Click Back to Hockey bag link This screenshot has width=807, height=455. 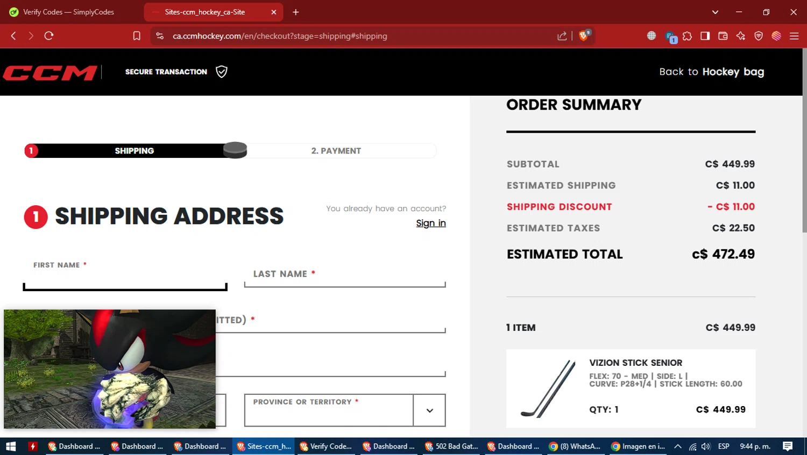(712, 72)
